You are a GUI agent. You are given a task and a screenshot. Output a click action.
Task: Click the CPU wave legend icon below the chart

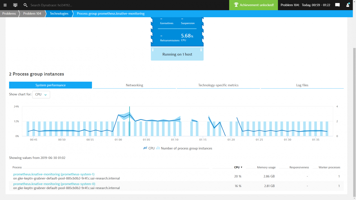(145, 148)
